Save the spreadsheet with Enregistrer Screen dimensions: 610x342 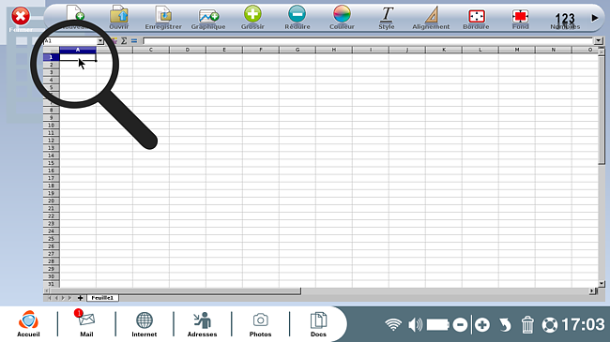(x=163, y=18)
